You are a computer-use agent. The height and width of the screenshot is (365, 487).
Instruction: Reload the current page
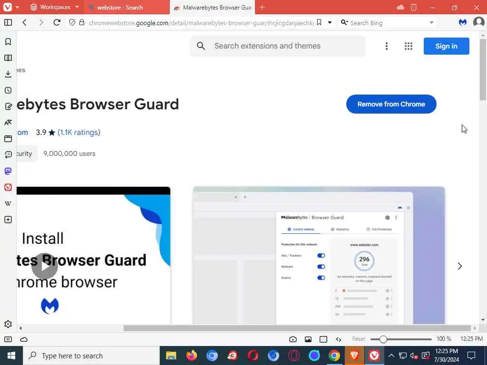click(57, 22)
